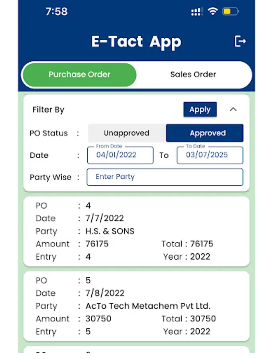Image resolution: width=269 pixels, height=359 pixels.
Task: Set PO Status to Approved
Action: pos(204,133)
